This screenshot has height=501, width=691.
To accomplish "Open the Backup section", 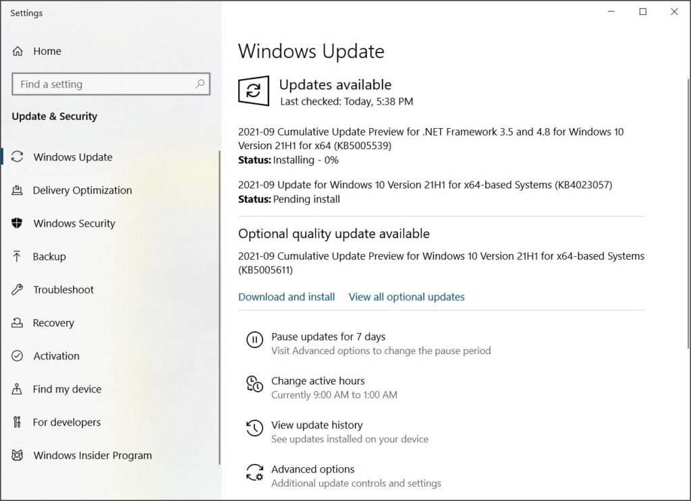I will pos(49,256).
